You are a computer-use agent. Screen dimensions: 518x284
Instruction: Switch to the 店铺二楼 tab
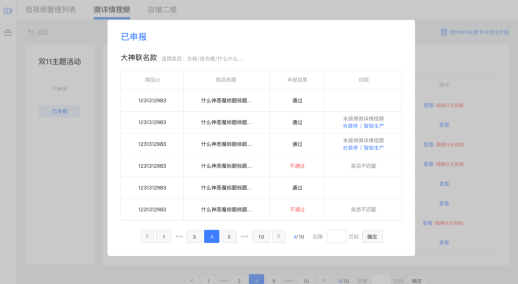(x=162, y=10)
